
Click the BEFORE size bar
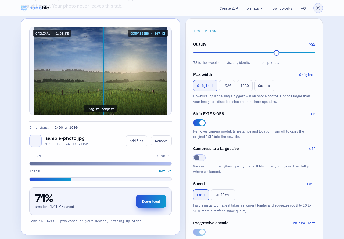tap(101, 164)
